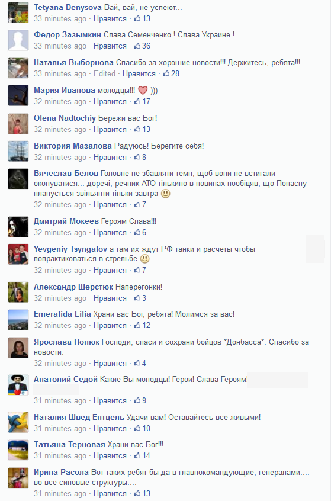Screen dimensions: 331x501
Task: Click Нравится under Olena Nadtochiy's comment
Action: [x=110, y=130]
